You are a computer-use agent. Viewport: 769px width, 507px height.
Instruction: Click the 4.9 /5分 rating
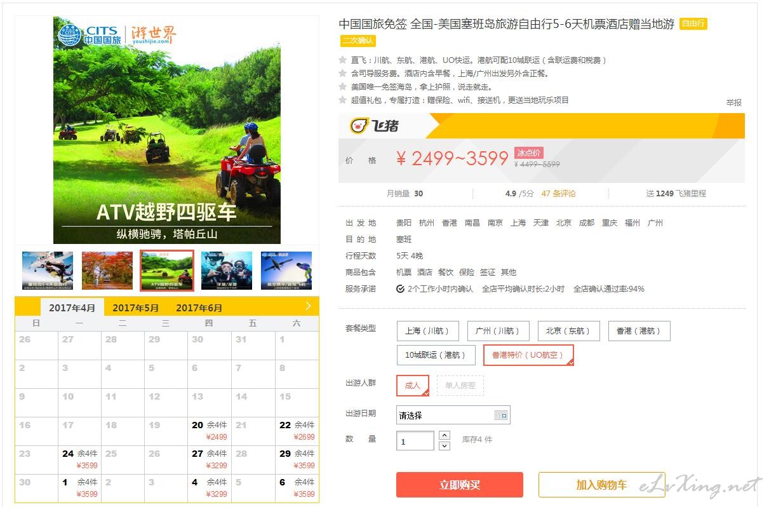pyautogui.click(x=519, y=194)
